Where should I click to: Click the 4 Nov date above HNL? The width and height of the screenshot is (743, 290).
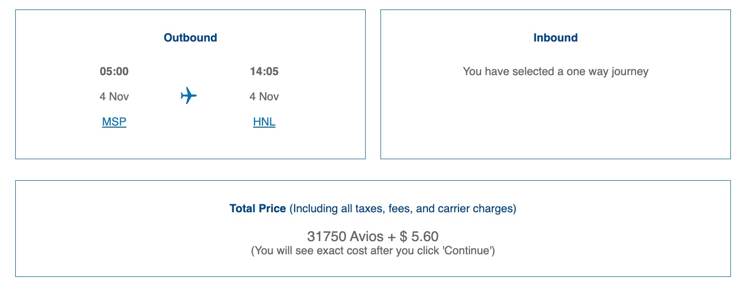pos(264,97)
